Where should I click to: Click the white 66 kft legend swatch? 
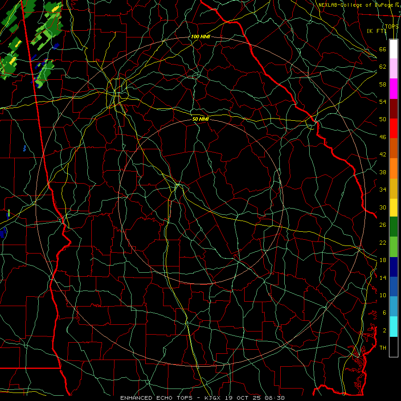click(393, 49)
